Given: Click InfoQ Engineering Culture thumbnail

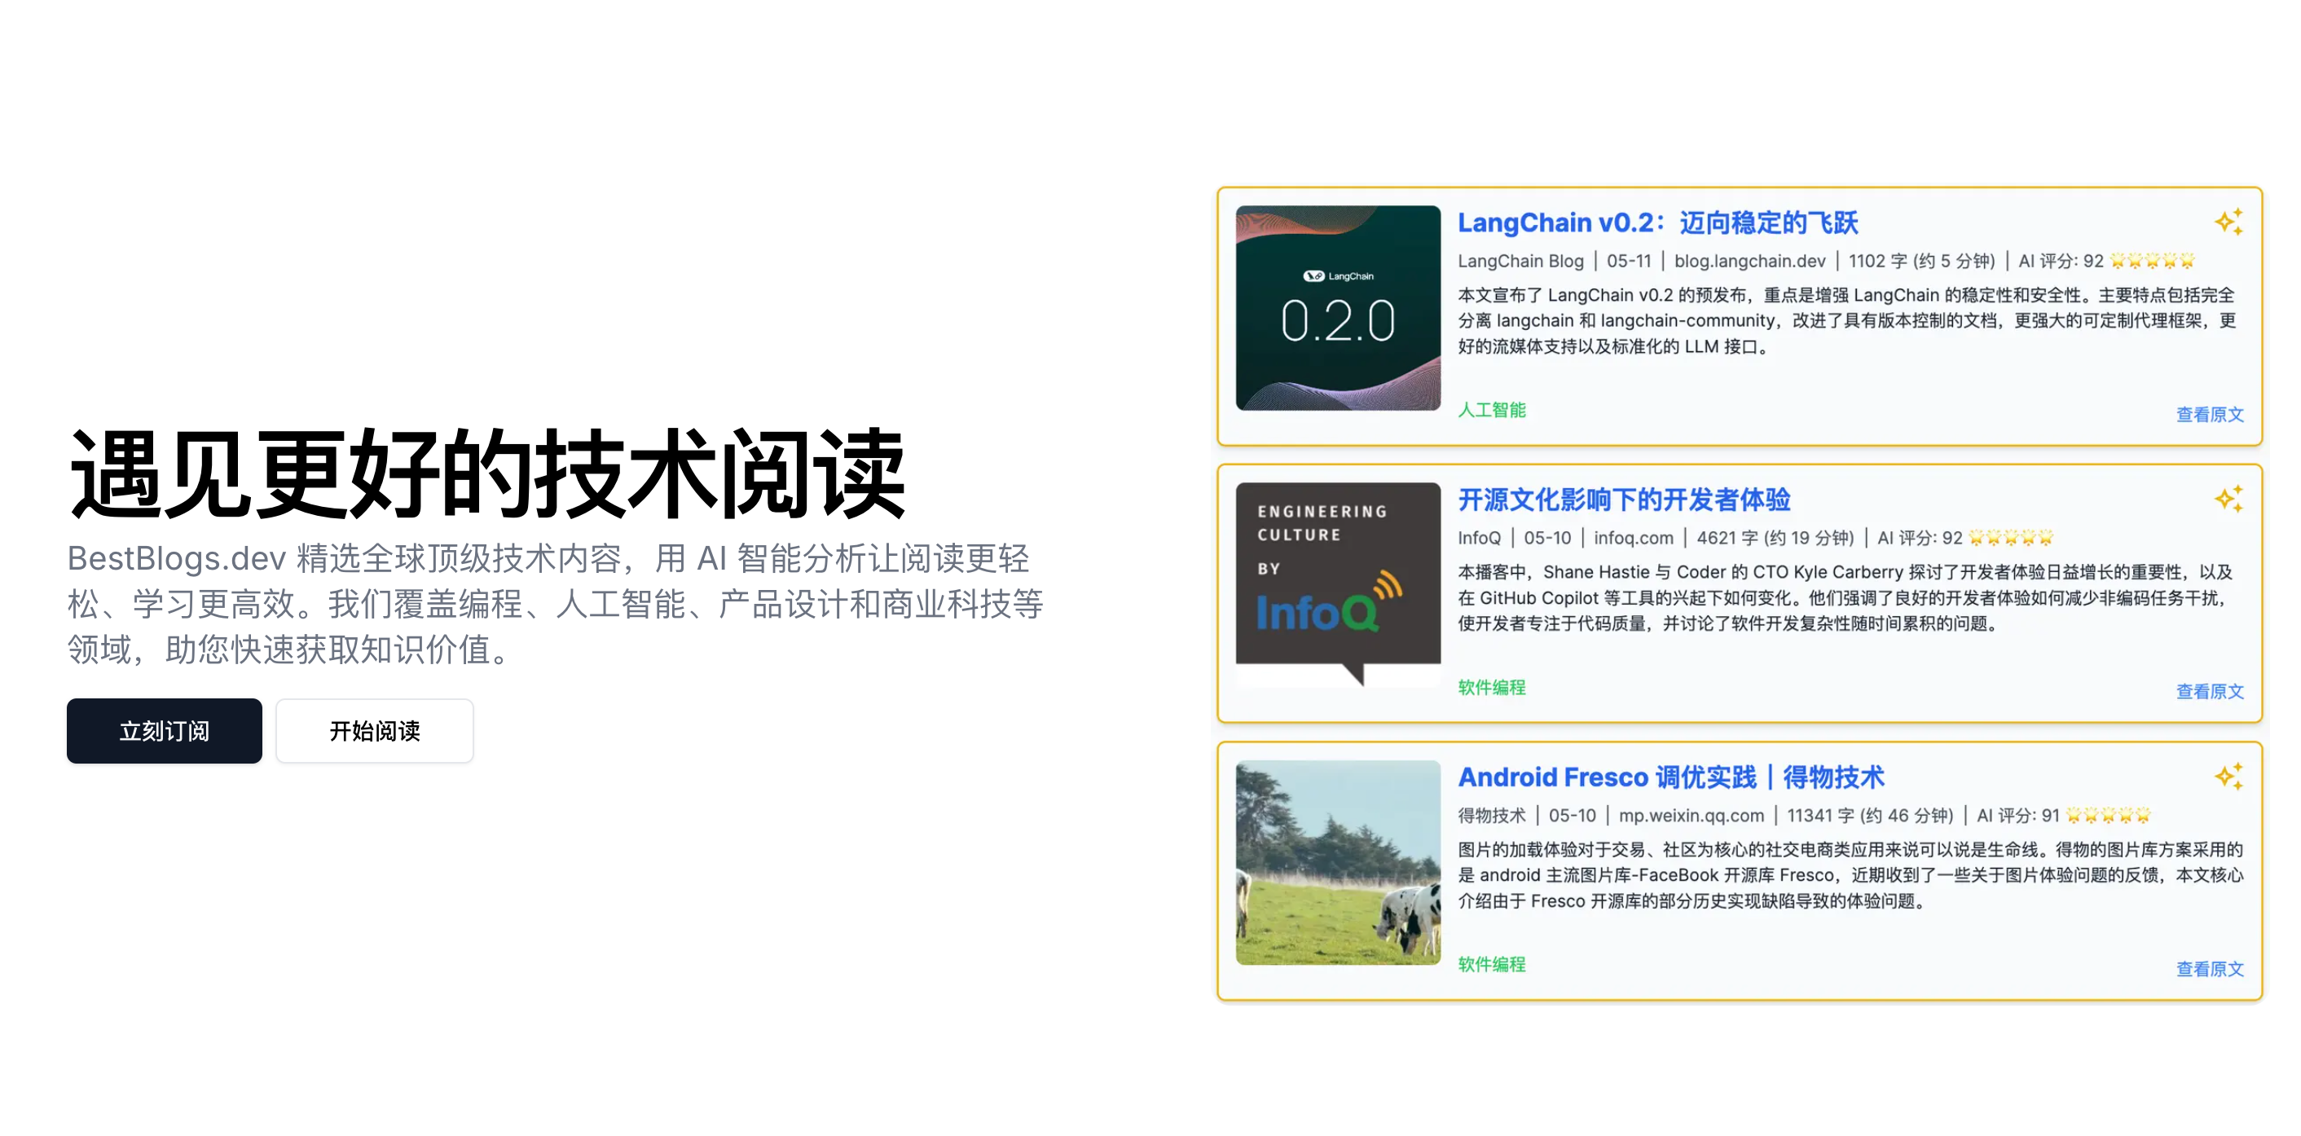Looking at the screenshot, I should (x=1337, y=585).
